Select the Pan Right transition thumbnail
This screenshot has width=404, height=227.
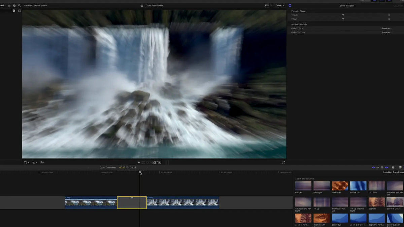[x=322, y=186]
